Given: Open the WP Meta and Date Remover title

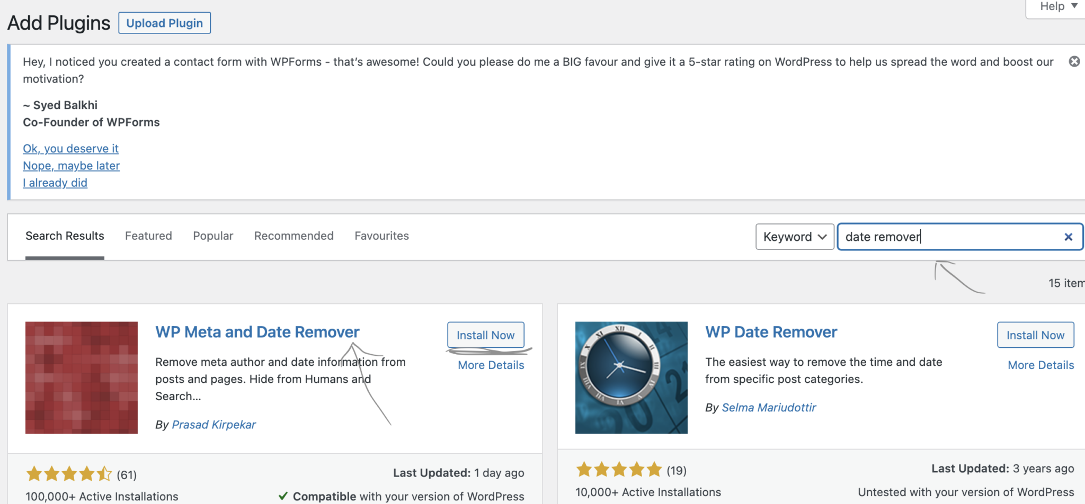Looking at the screenshot, I should click(x=257, y=332).
